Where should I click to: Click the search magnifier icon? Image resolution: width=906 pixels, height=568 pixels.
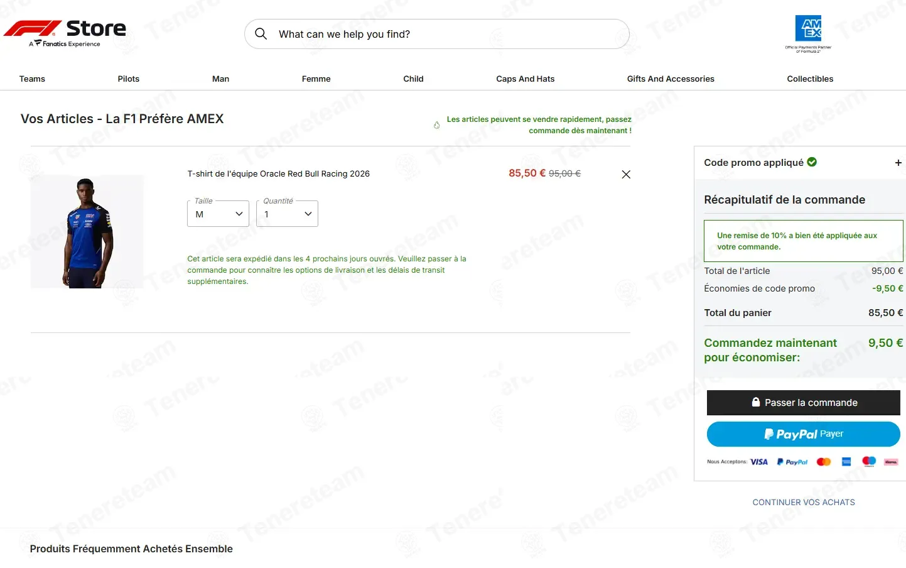coord(261,34)
